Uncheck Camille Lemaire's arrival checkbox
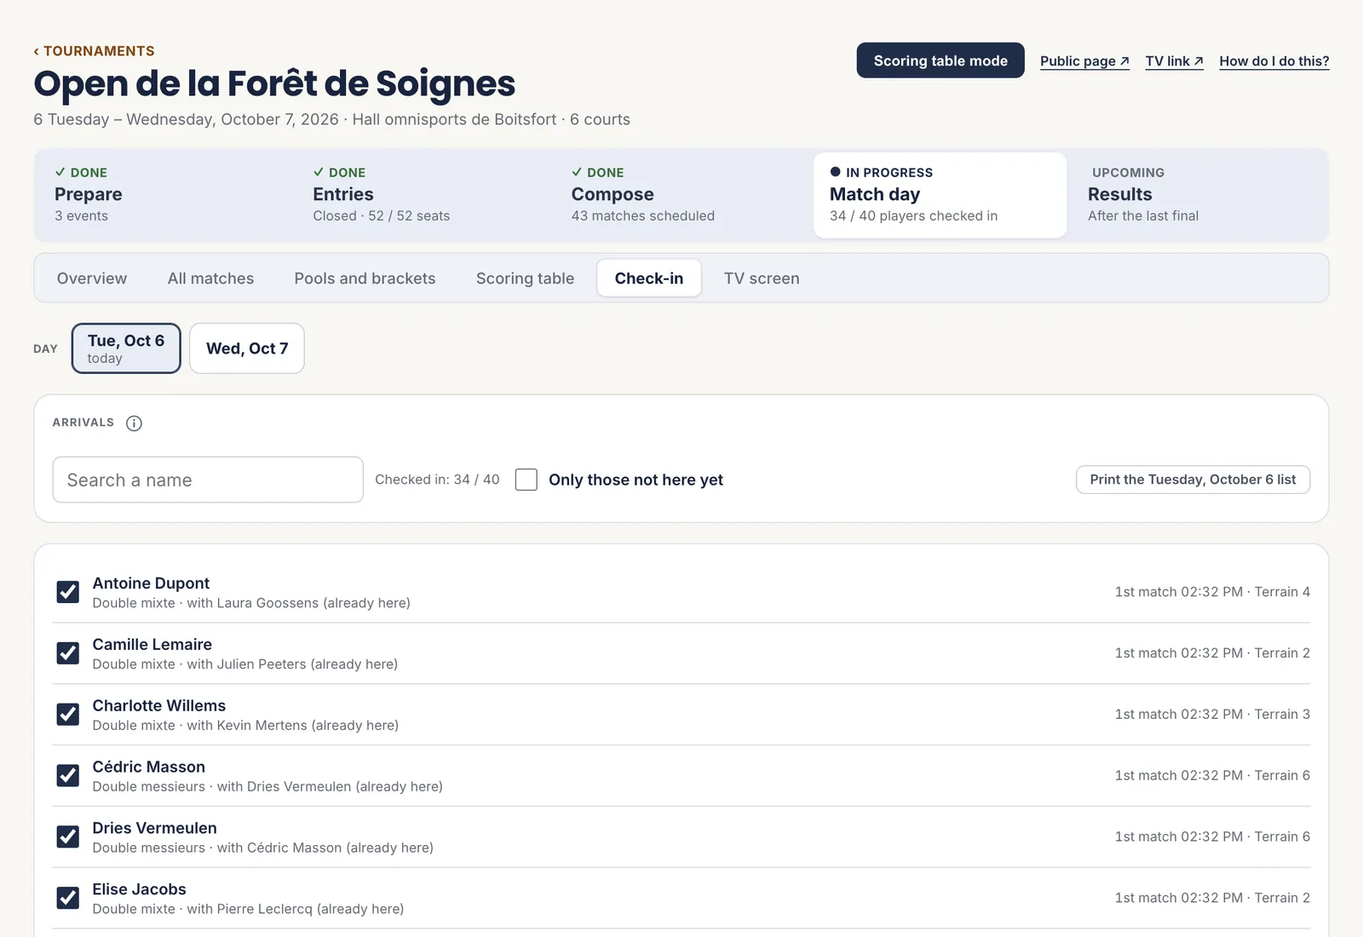 click(68, 653)
